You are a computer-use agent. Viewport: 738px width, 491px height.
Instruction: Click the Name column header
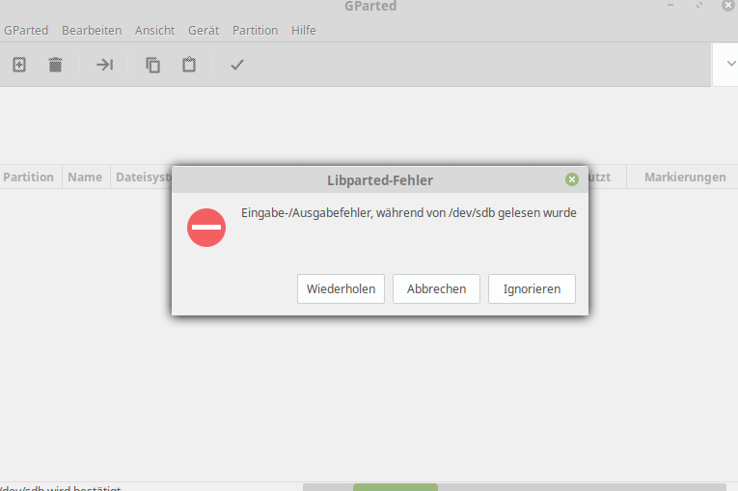[85, 177]
